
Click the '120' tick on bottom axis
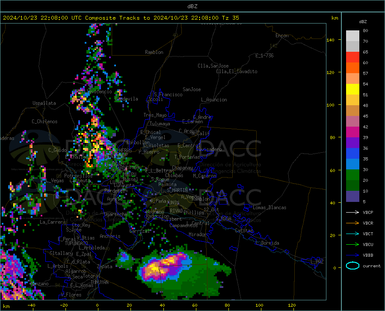(x=292, y=305)
